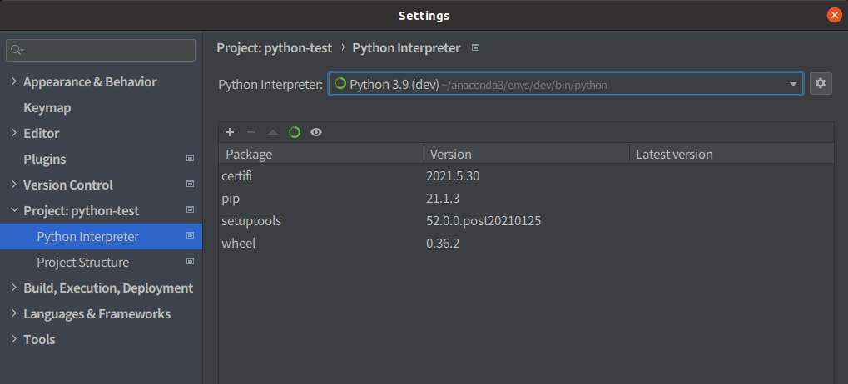
Task: Expand the Appearance & Behavior section
Action: [x=14, y=81]
